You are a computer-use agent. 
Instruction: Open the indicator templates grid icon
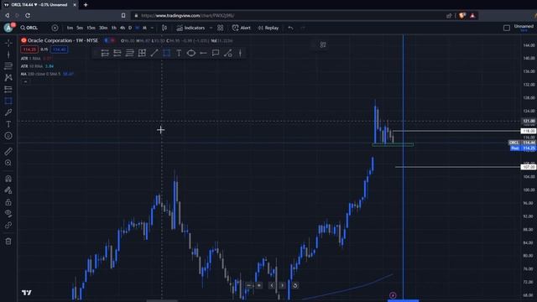tap(220, 28)
